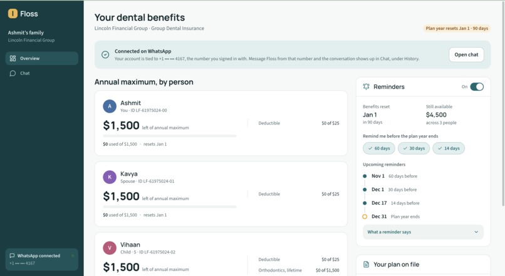Image resolution: width=505 pixels, height=276 pixels.
Task: Click the Nov 1 upcoming reminder marker
Action: 365,176
